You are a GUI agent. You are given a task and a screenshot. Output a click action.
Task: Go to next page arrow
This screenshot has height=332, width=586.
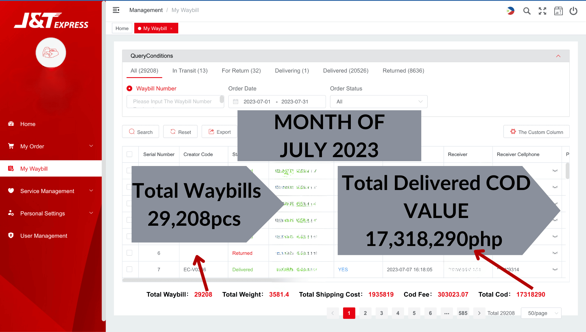pos(479,313)
